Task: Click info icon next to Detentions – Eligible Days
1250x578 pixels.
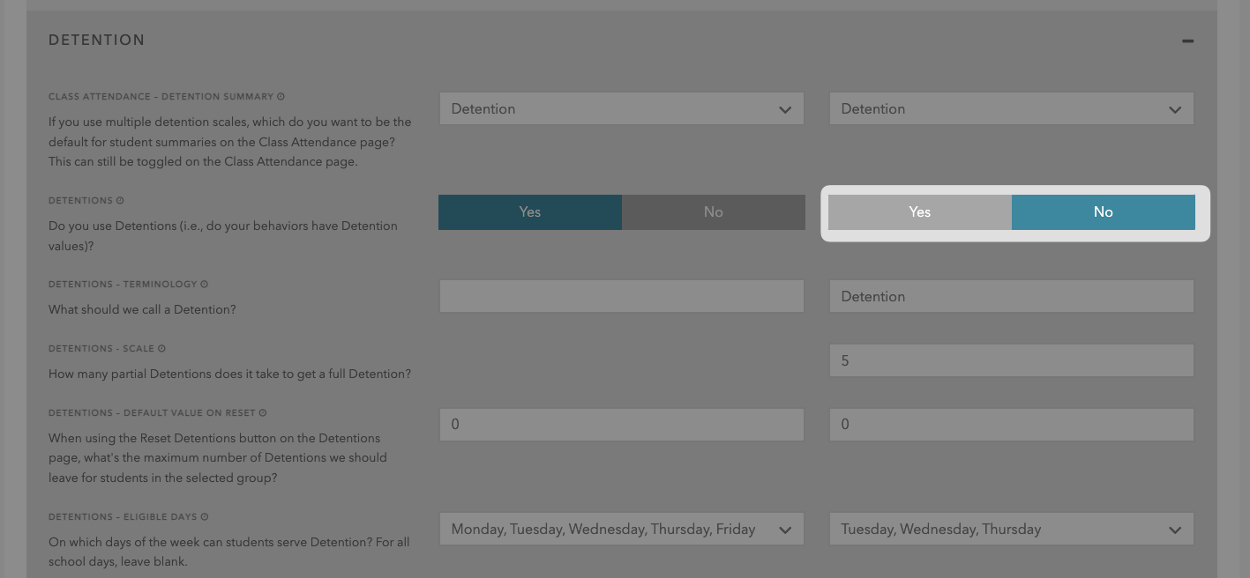Action: [205, 517]
